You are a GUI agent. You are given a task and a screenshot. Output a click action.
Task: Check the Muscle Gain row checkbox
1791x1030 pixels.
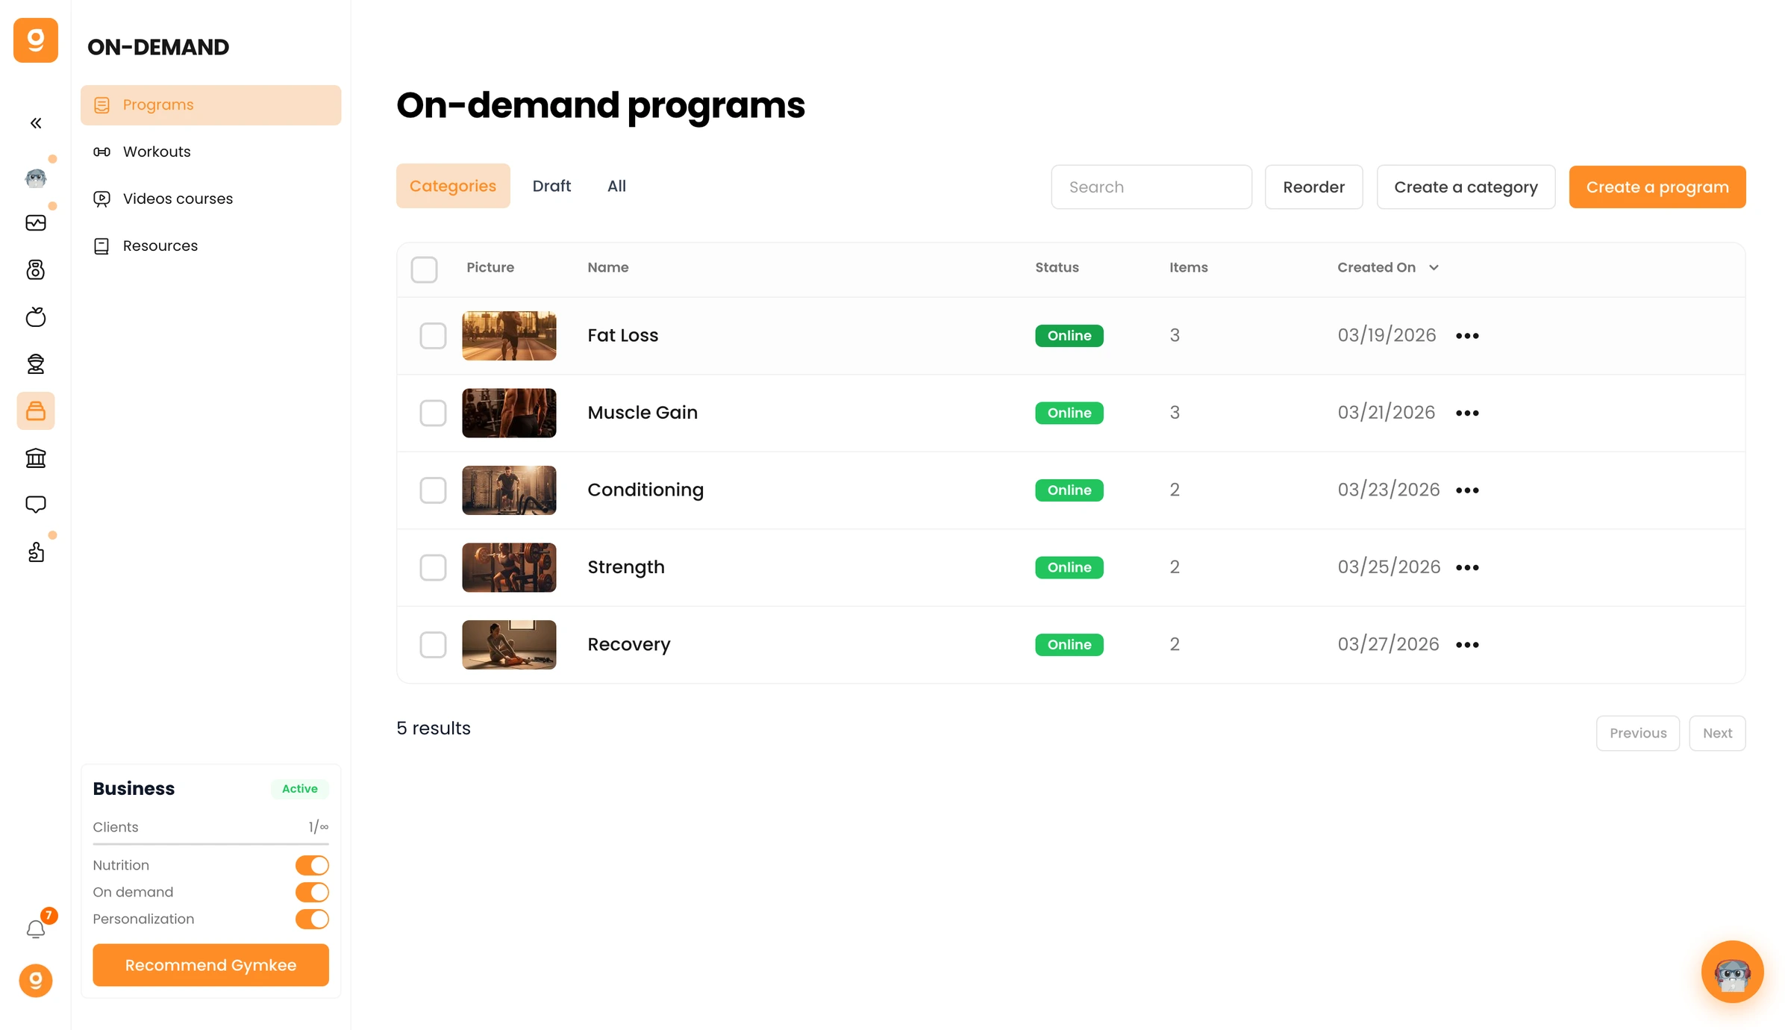[433, 413]
